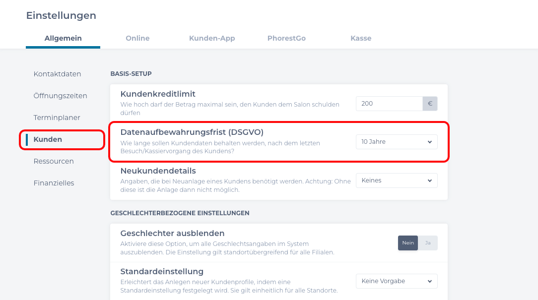Screen dimensions: 538x300
Task: Set Geschlechter ausblenden to Ja
Action: [427, 242]
